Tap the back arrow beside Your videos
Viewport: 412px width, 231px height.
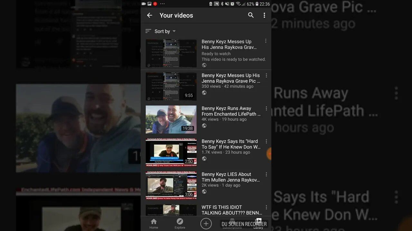tap(149, 15)
